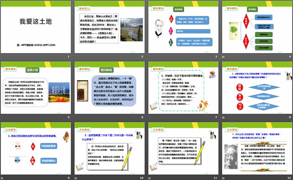Image resolution: width=293 pixels, height=180 pixels.
Task: Select slide 7 with the dashed green border
Action: pyautogui.click(x=183, y=88)
